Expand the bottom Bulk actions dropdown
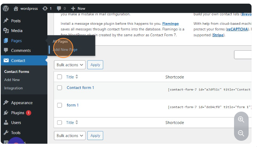This screenshot has width=257, height=147. tap(70, 136)
